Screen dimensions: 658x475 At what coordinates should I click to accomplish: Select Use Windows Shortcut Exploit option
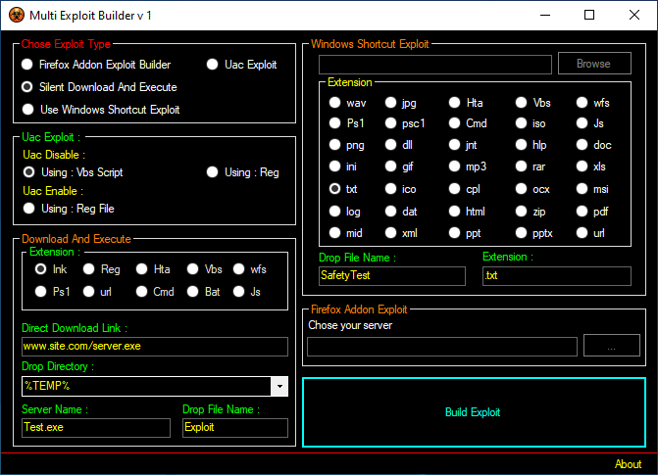(28, 110)
